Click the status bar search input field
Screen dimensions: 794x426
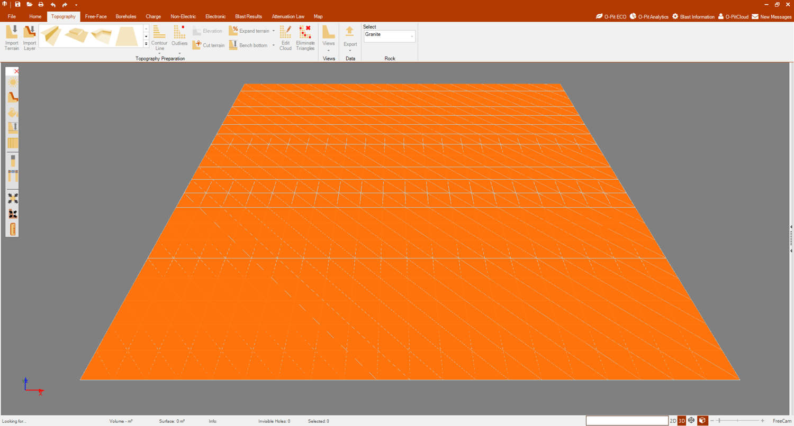(627, 421)
